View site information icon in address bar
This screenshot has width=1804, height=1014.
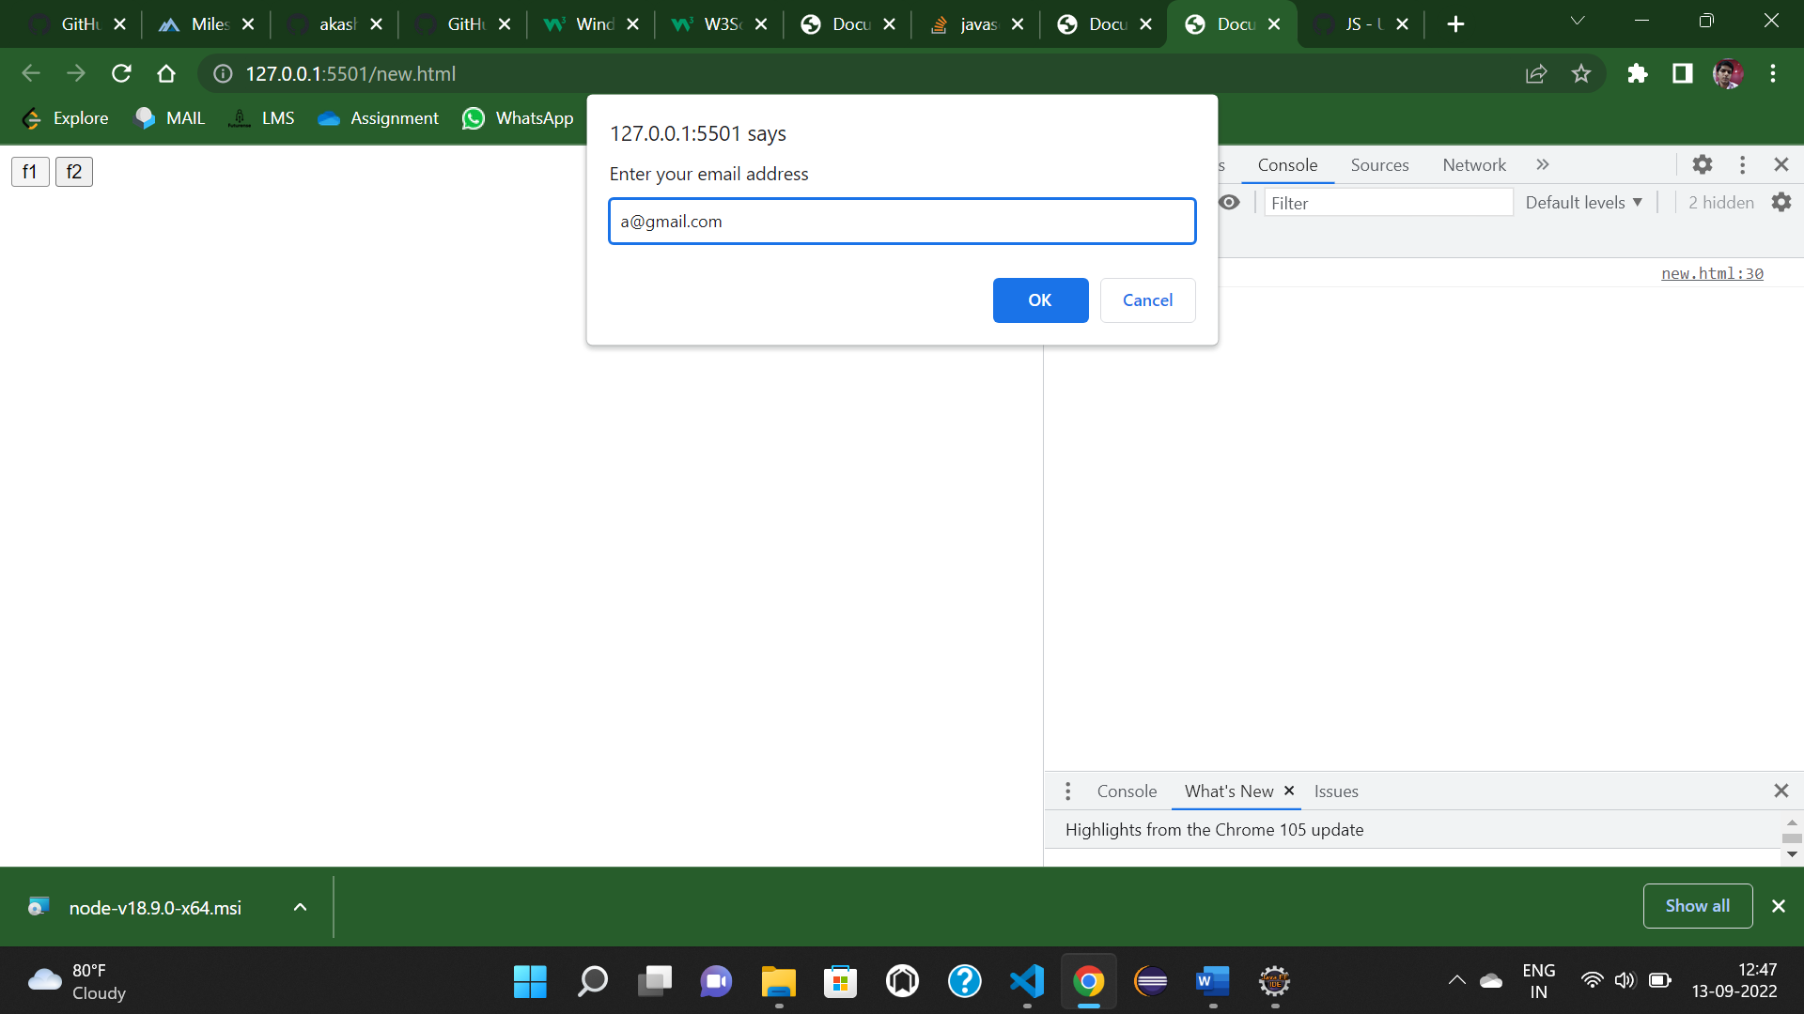pos(223,74)
